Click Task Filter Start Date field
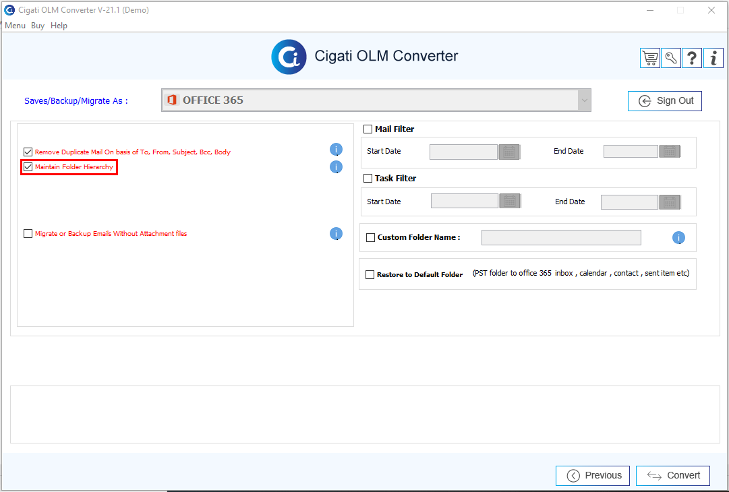The width and height of the screenshot is (729, 492). (465, 201)
